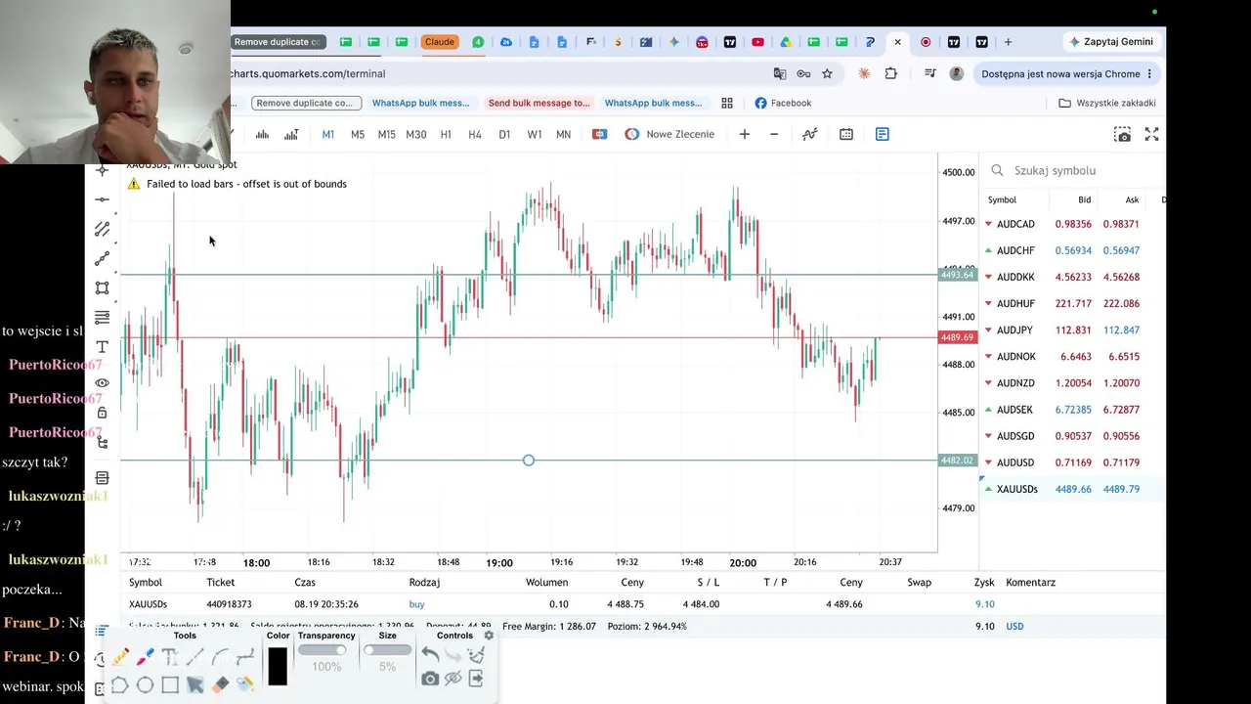Sort watchlist by Bid column
The height and width of the screenshot is (704, 1251).
click(1084, 199)
